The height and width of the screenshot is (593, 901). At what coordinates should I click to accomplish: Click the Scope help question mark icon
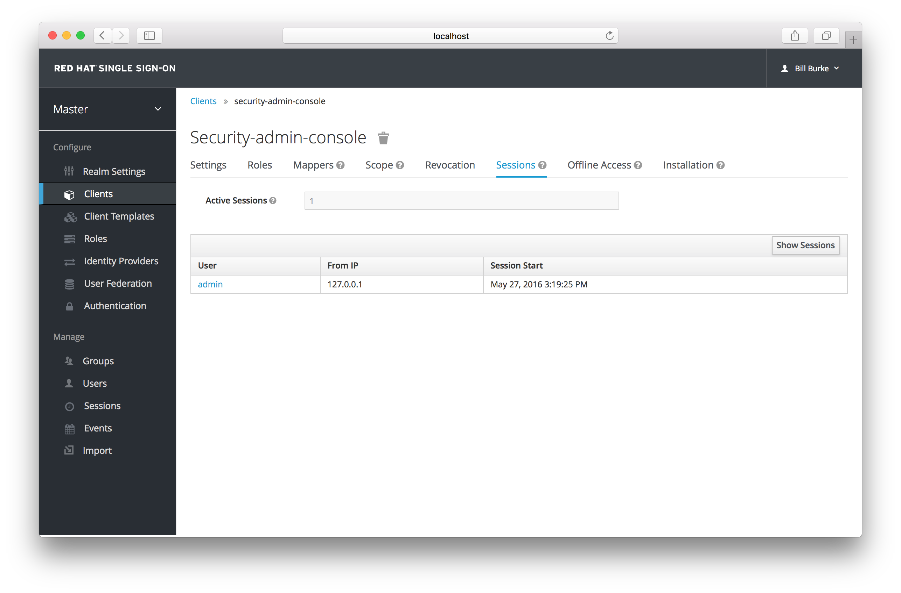400,165
